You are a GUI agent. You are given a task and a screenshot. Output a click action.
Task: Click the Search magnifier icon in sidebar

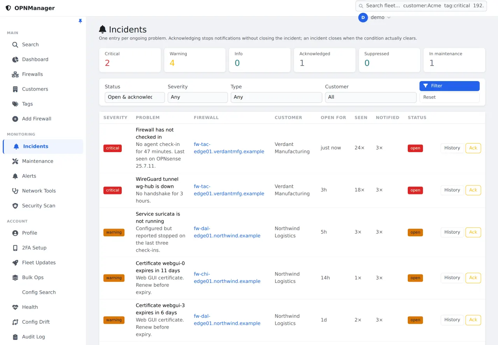point(15,45)
